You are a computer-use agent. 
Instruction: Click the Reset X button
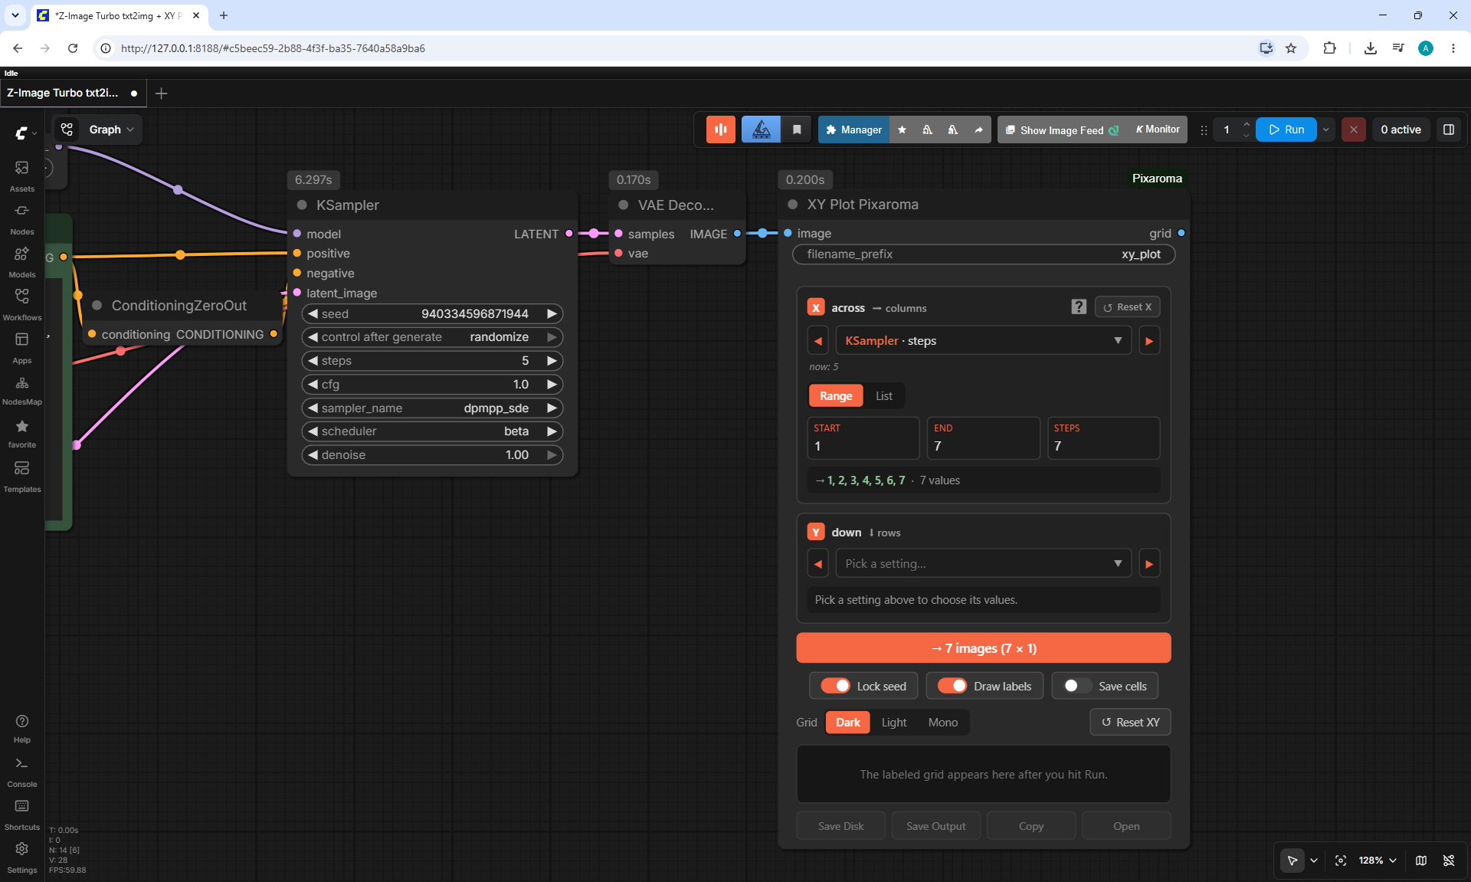click(1127, 307)
